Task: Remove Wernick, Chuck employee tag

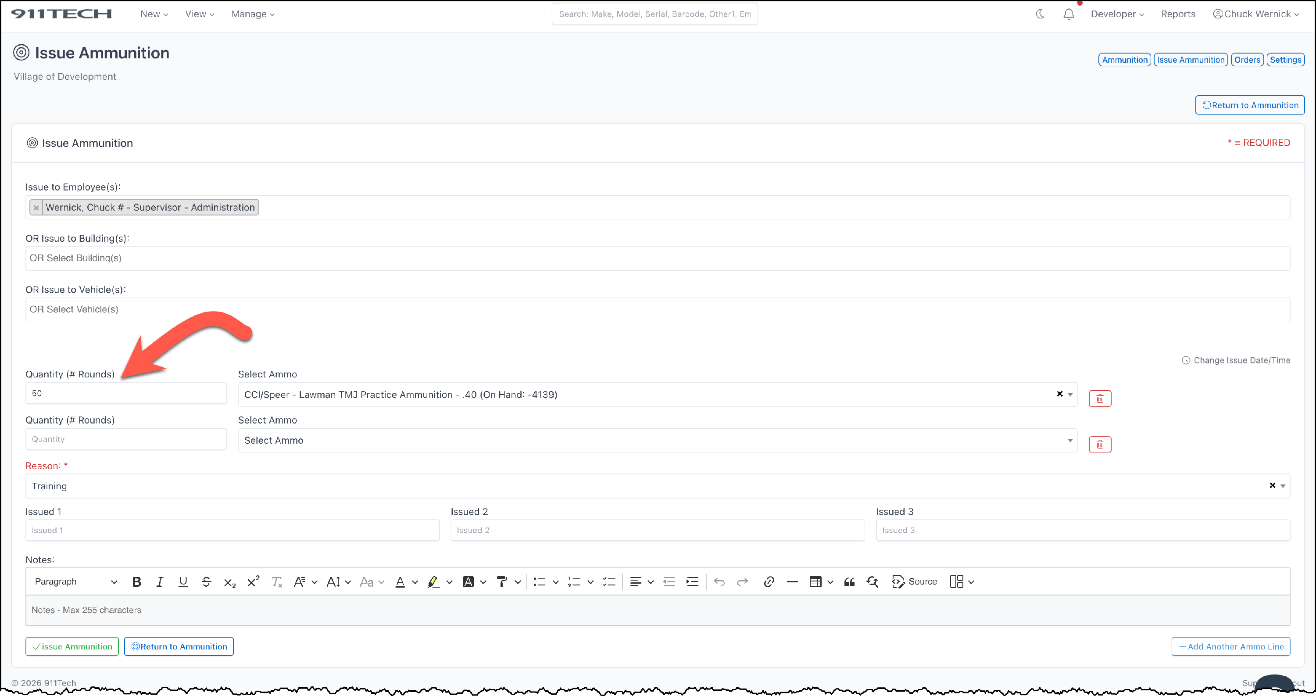Action: (36, 208)
